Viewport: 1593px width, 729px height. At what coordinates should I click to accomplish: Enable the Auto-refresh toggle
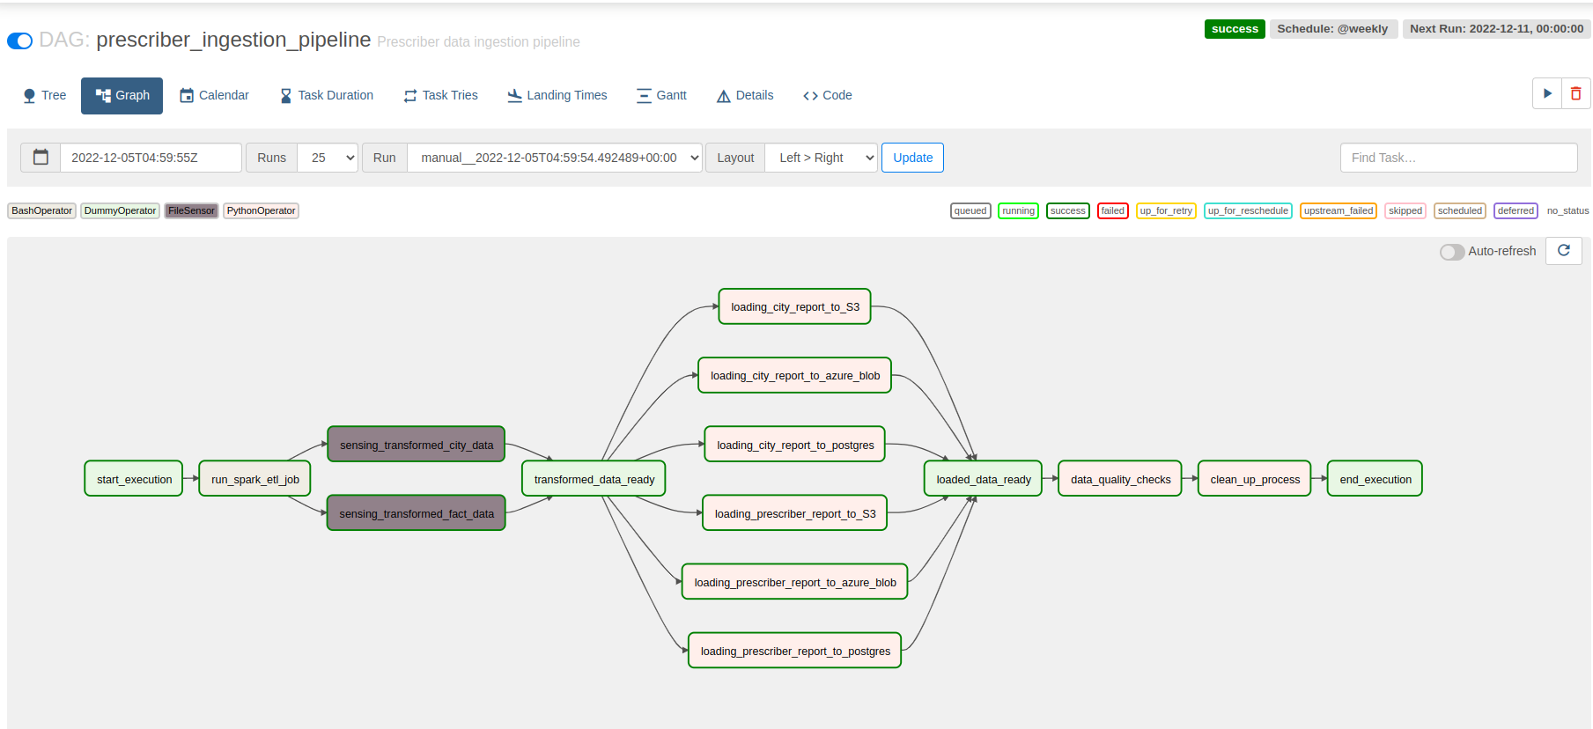click(1451, 252)
